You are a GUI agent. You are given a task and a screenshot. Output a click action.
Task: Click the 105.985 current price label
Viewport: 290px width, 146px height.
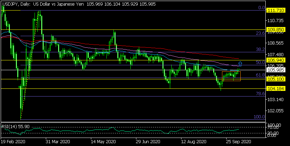(276, 70)
